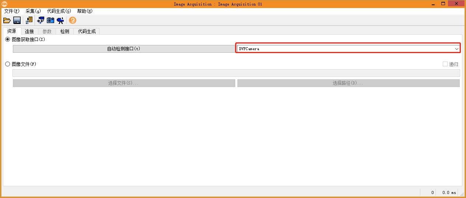Click the open folder toolbar icon
Screen dimensions: 466x198
click(7, 20)
